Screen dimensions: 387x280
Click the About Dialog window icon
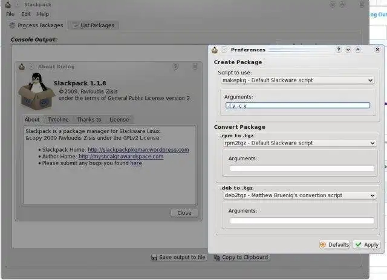point(22,67)
